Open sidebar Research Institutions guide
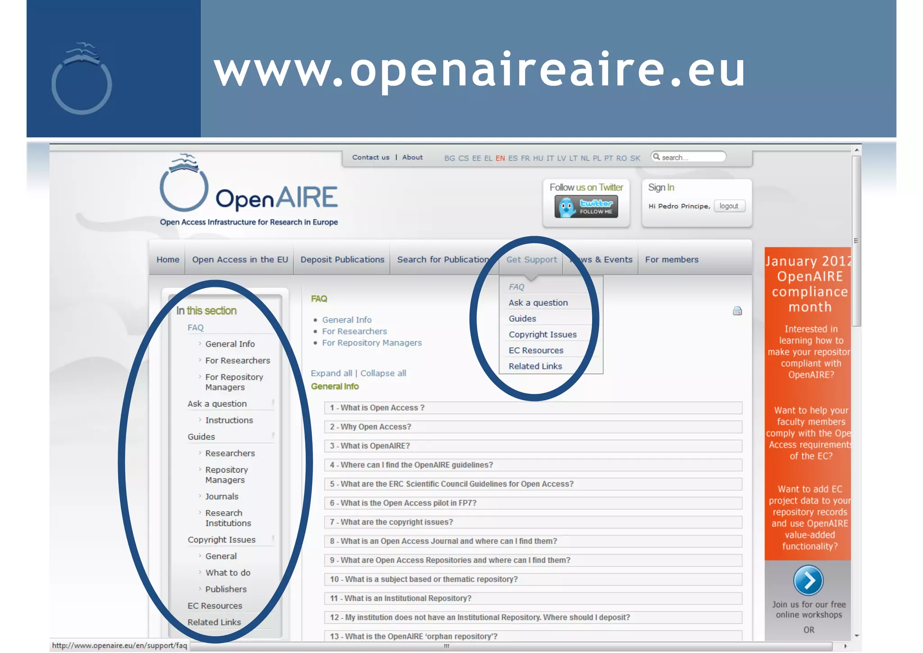The height and width of the screenshot is (653, 923). coord(228,518)
